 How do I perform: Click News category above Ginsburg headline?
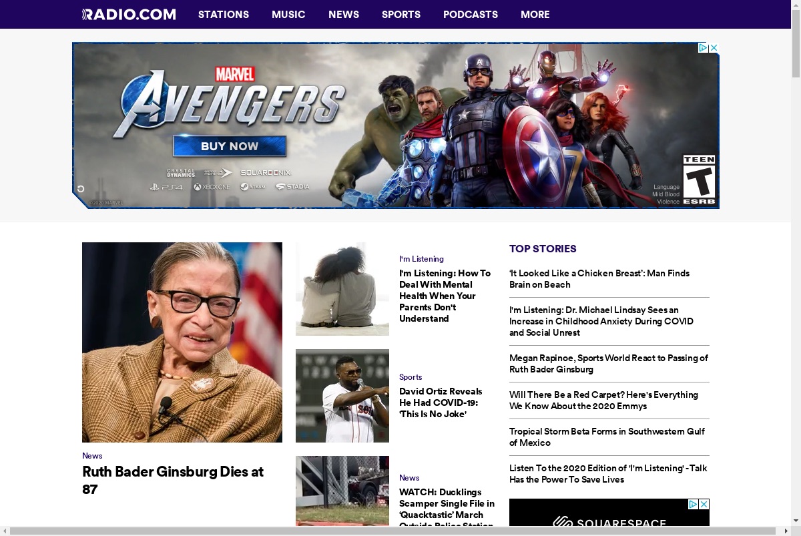92,455
